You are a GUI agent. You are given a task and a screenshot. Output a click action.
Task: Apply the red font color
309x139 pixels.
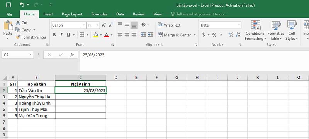(107, 35)
